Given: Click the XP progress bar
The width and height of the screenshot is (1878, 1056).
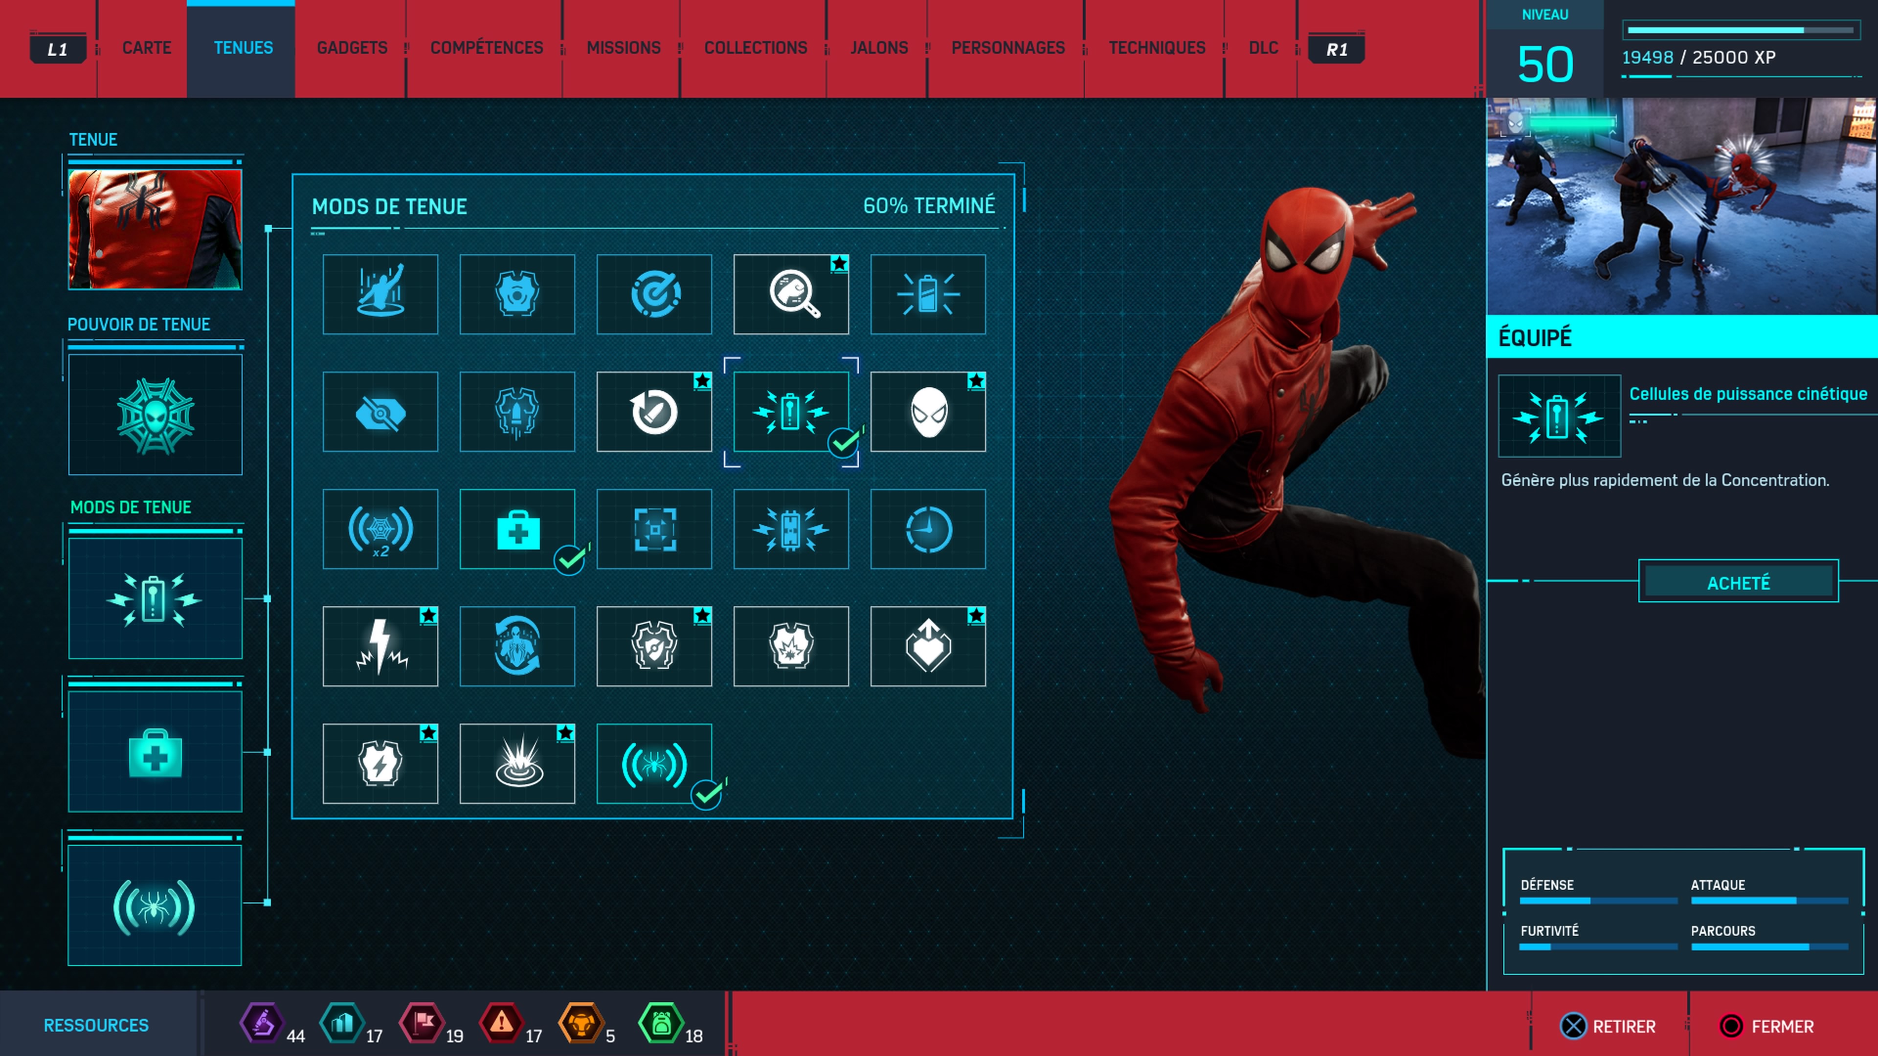Looking at the screenshot, I should coord(1741,30).
